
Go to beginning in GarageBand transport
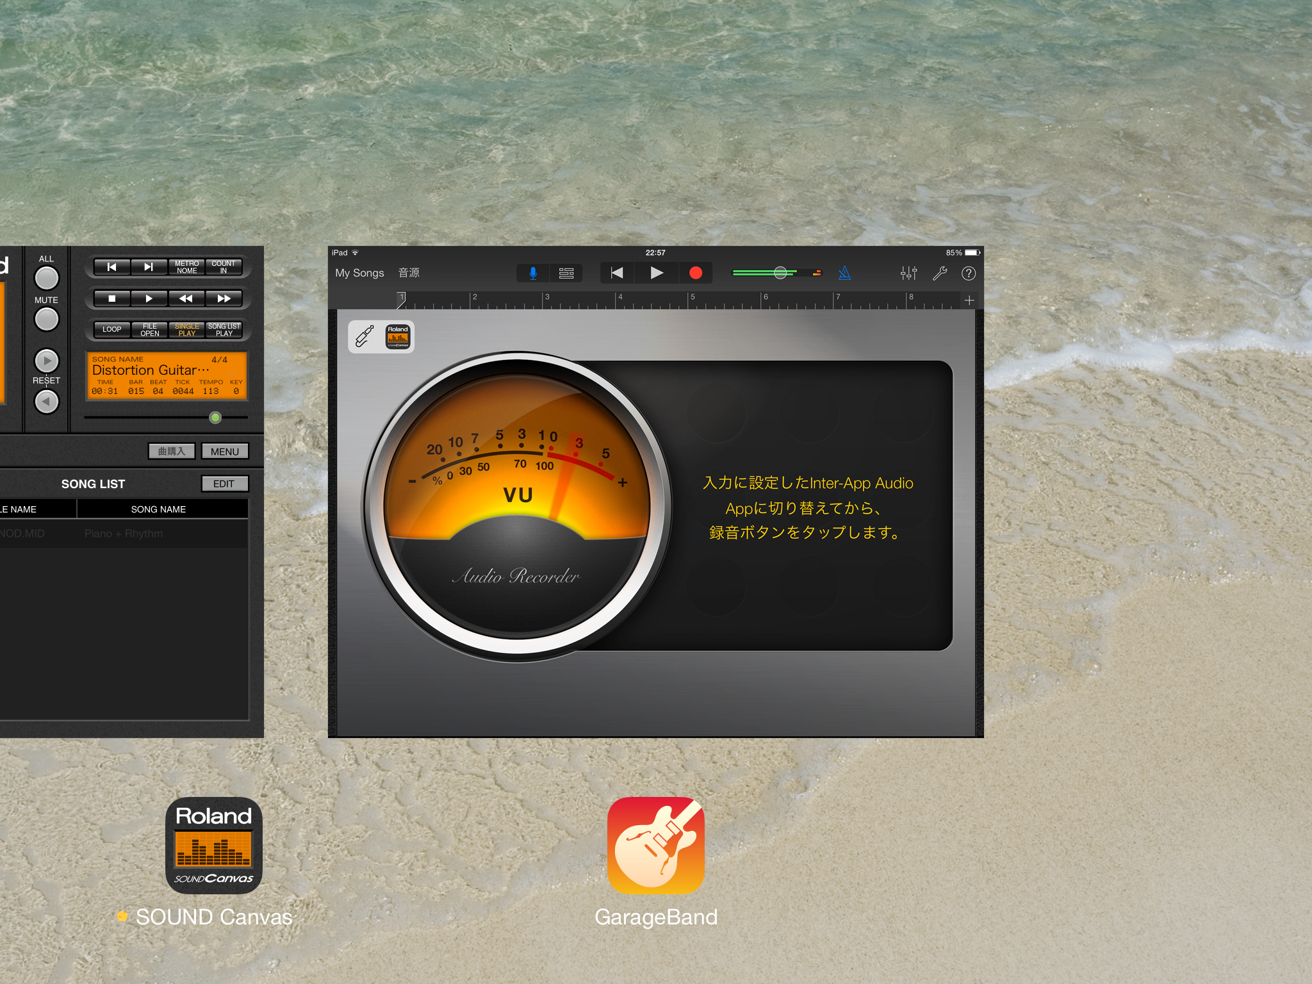[617, 273]
